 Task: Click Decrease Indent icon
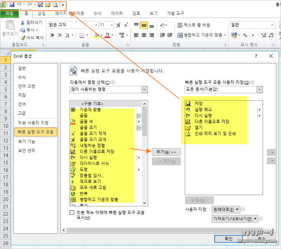click(162, 35)
